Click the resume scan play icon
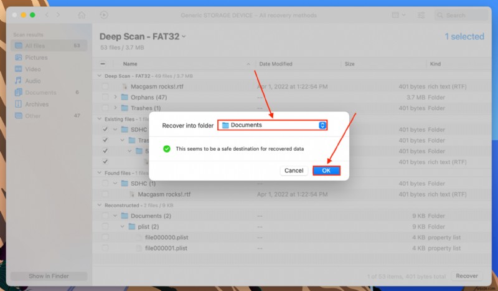The image size is (498, 291). (x=104, y=15)
